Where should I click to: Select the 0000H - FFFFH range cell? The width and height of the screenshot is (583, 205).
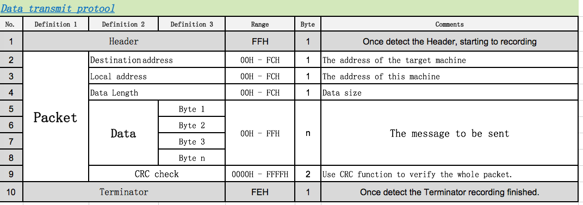260,174
